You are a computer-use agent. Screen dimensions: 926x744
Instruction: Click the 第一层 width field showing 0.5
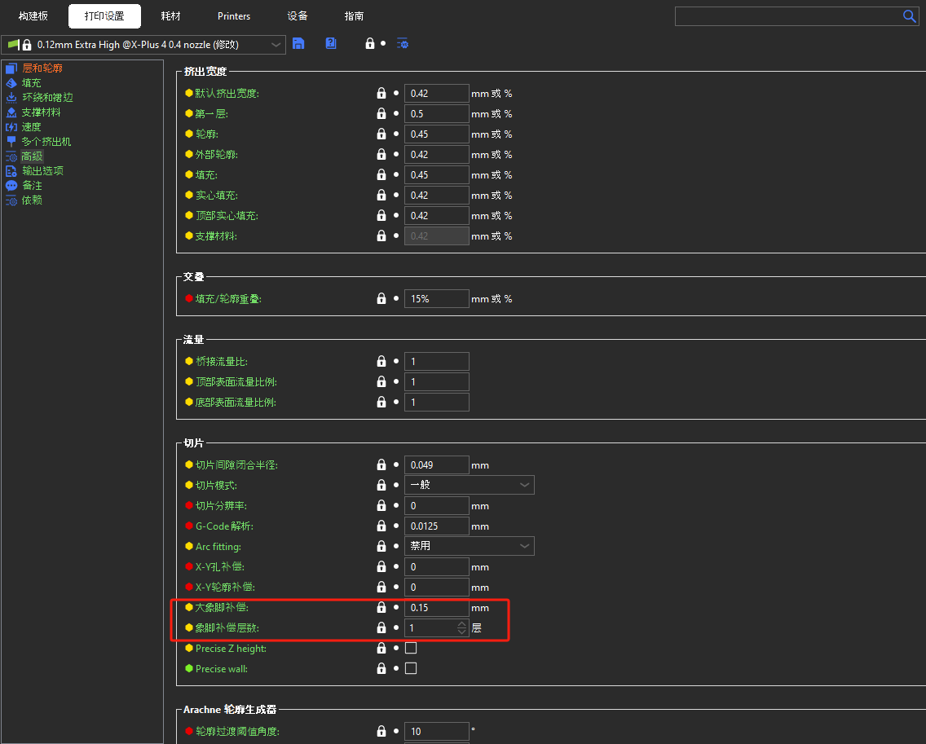tap(436, 113)
